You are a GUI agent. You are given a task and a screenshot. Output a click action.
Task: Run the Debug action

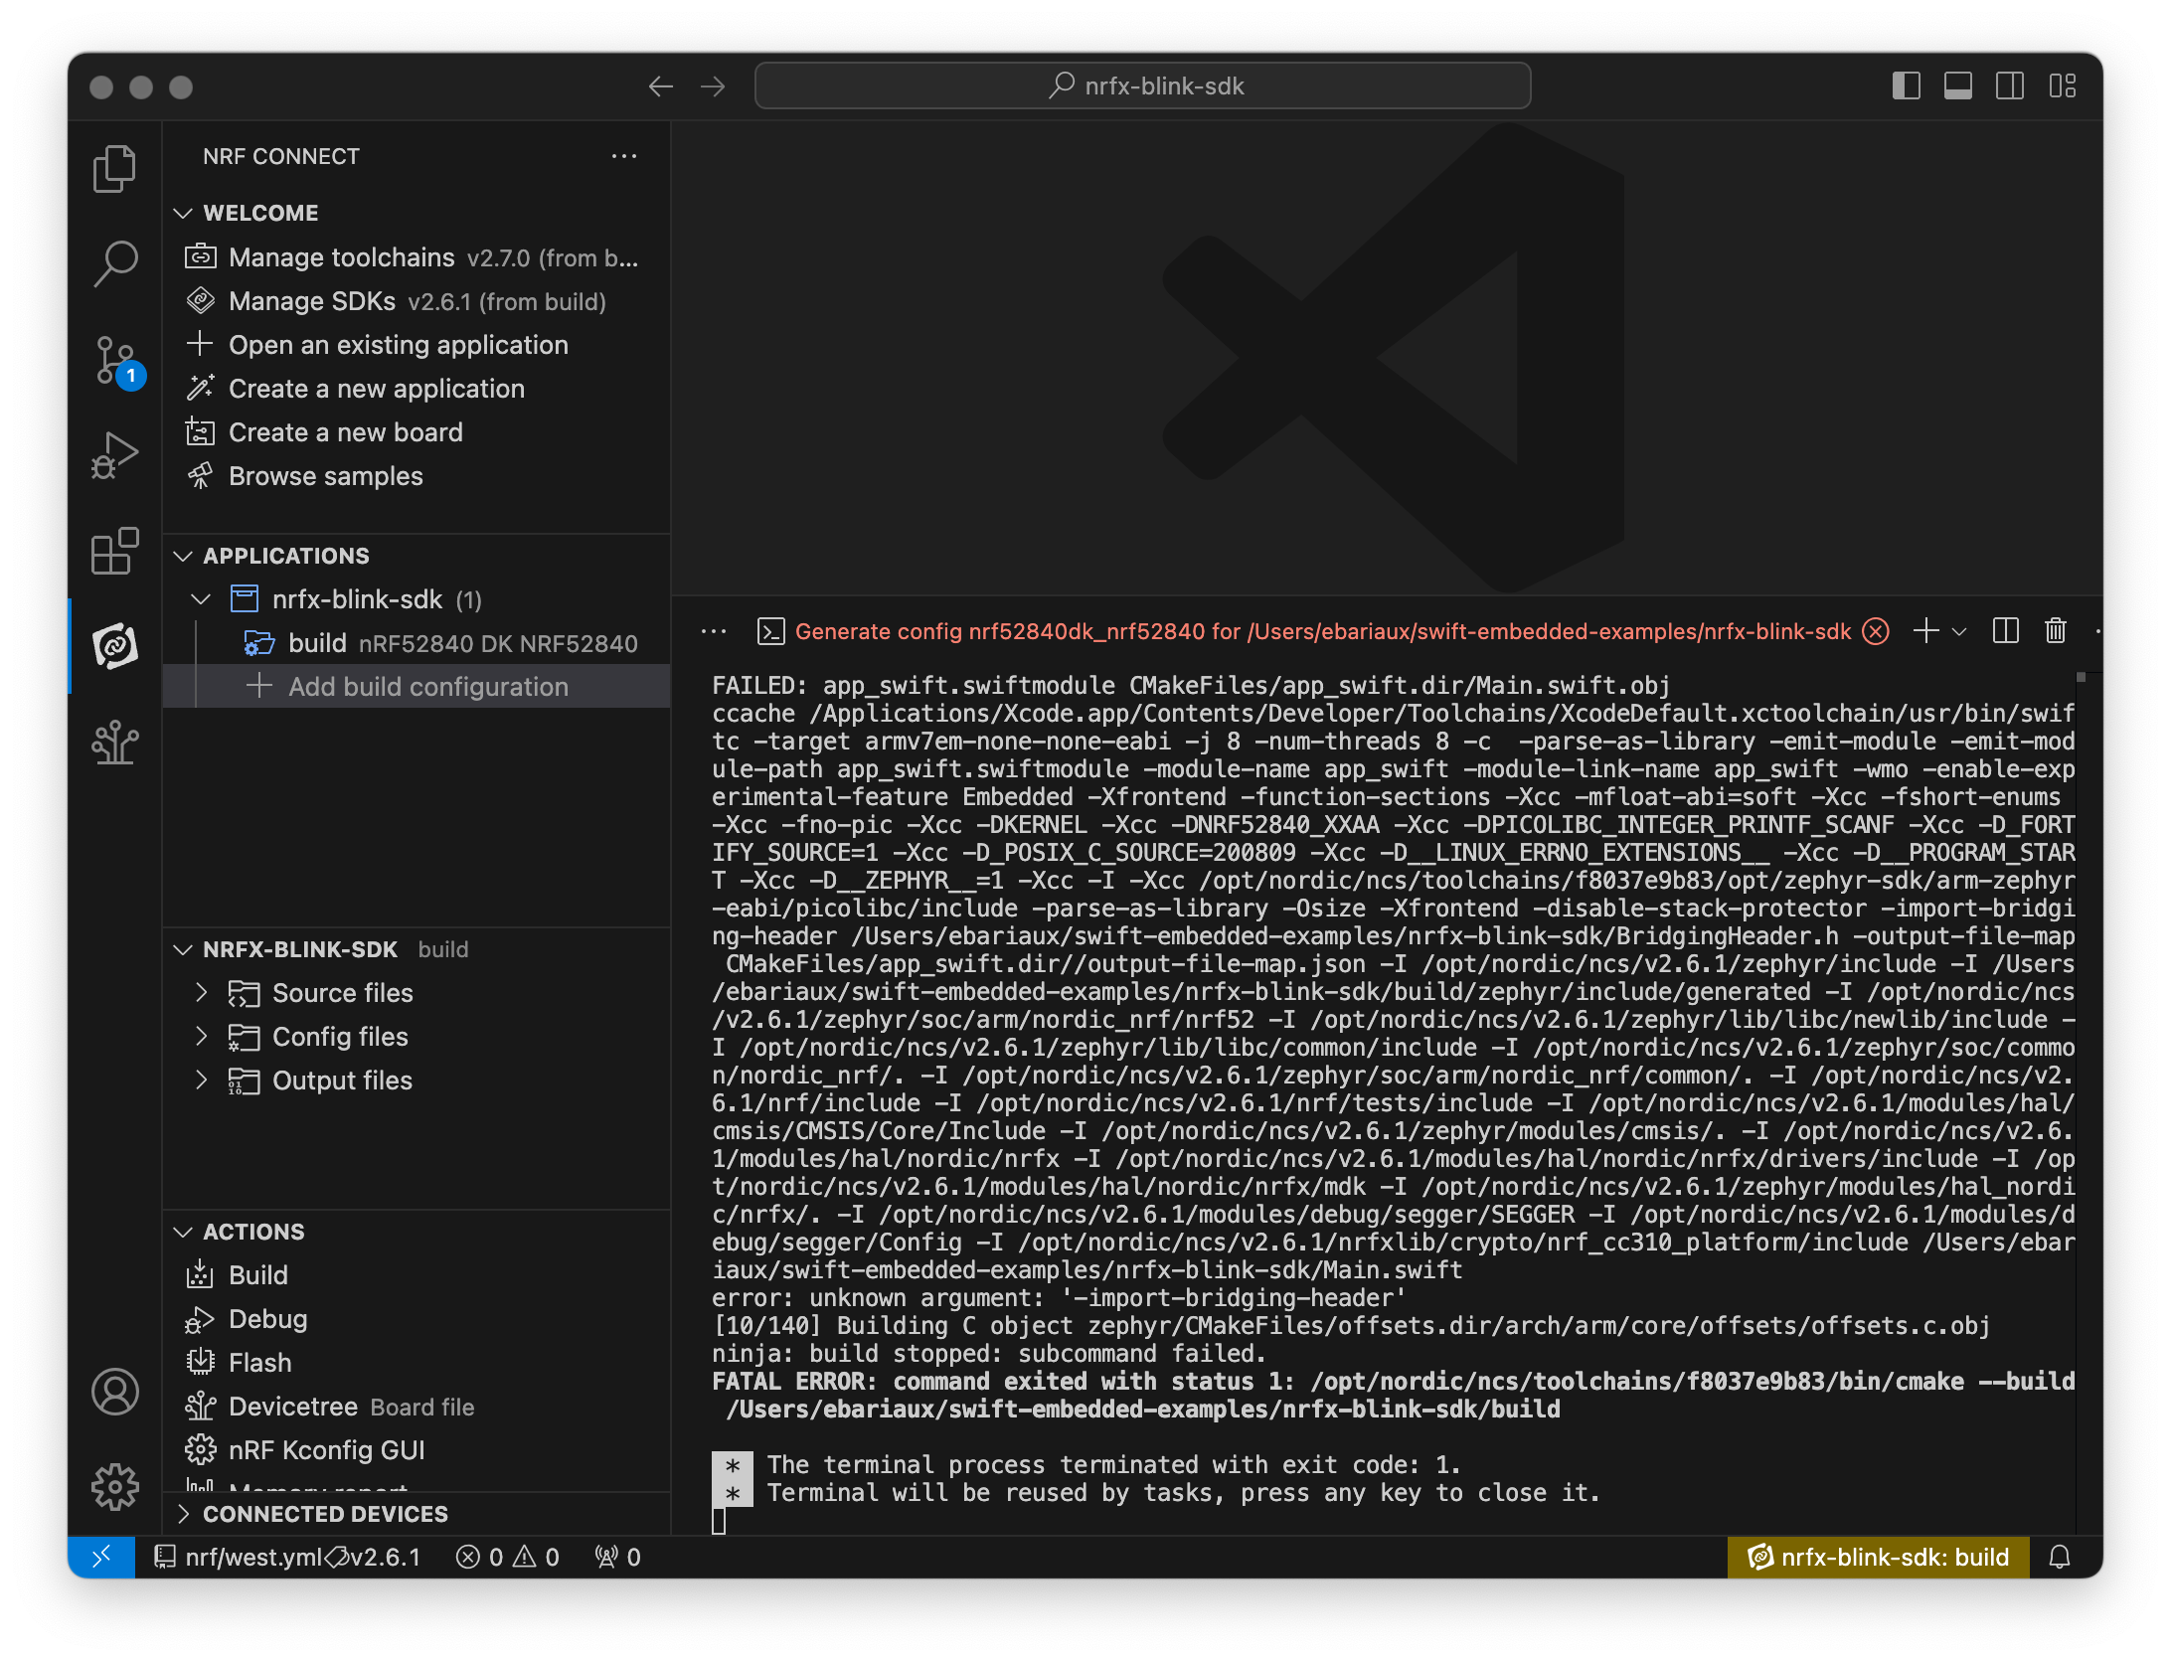(417, 1319)
